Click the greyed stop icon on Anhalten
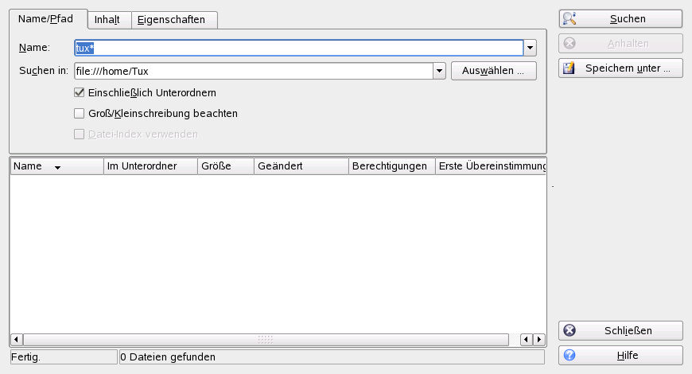Screen dimensions: 692x374 click(x=570, y=43)
